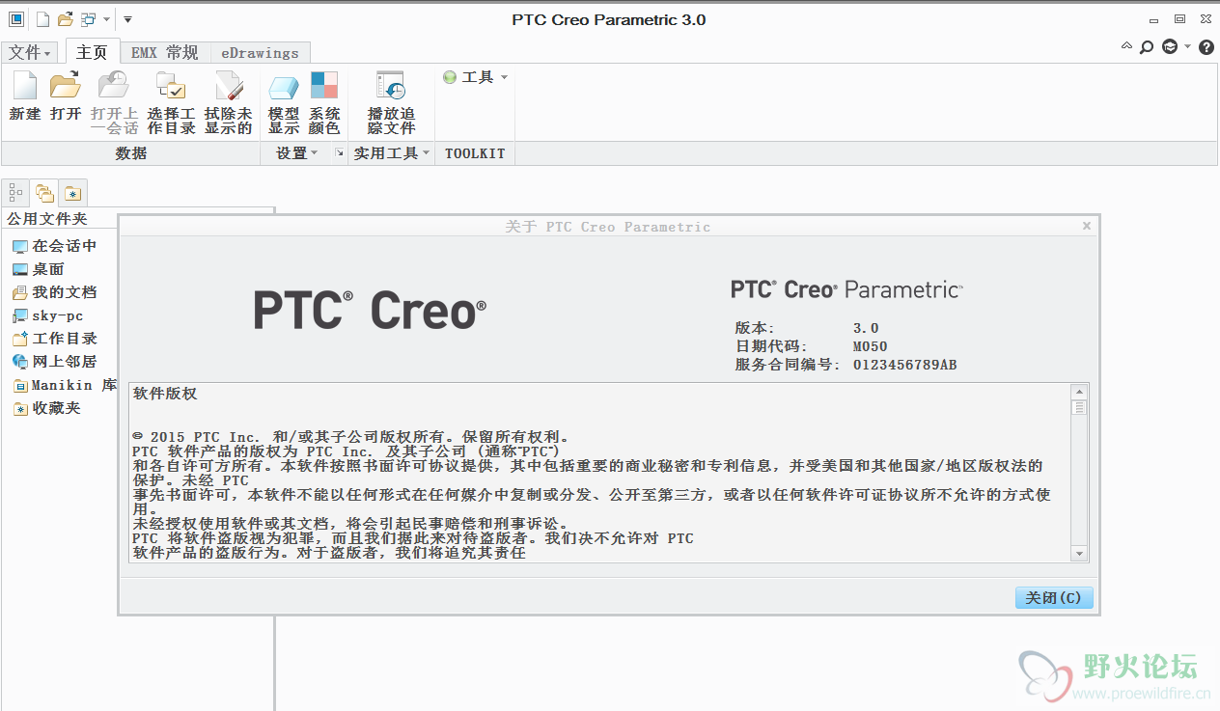The image size is (1220, 711).
Task: Click the Creo application menu icon in quick access toolbar
Action: [16, 18]
